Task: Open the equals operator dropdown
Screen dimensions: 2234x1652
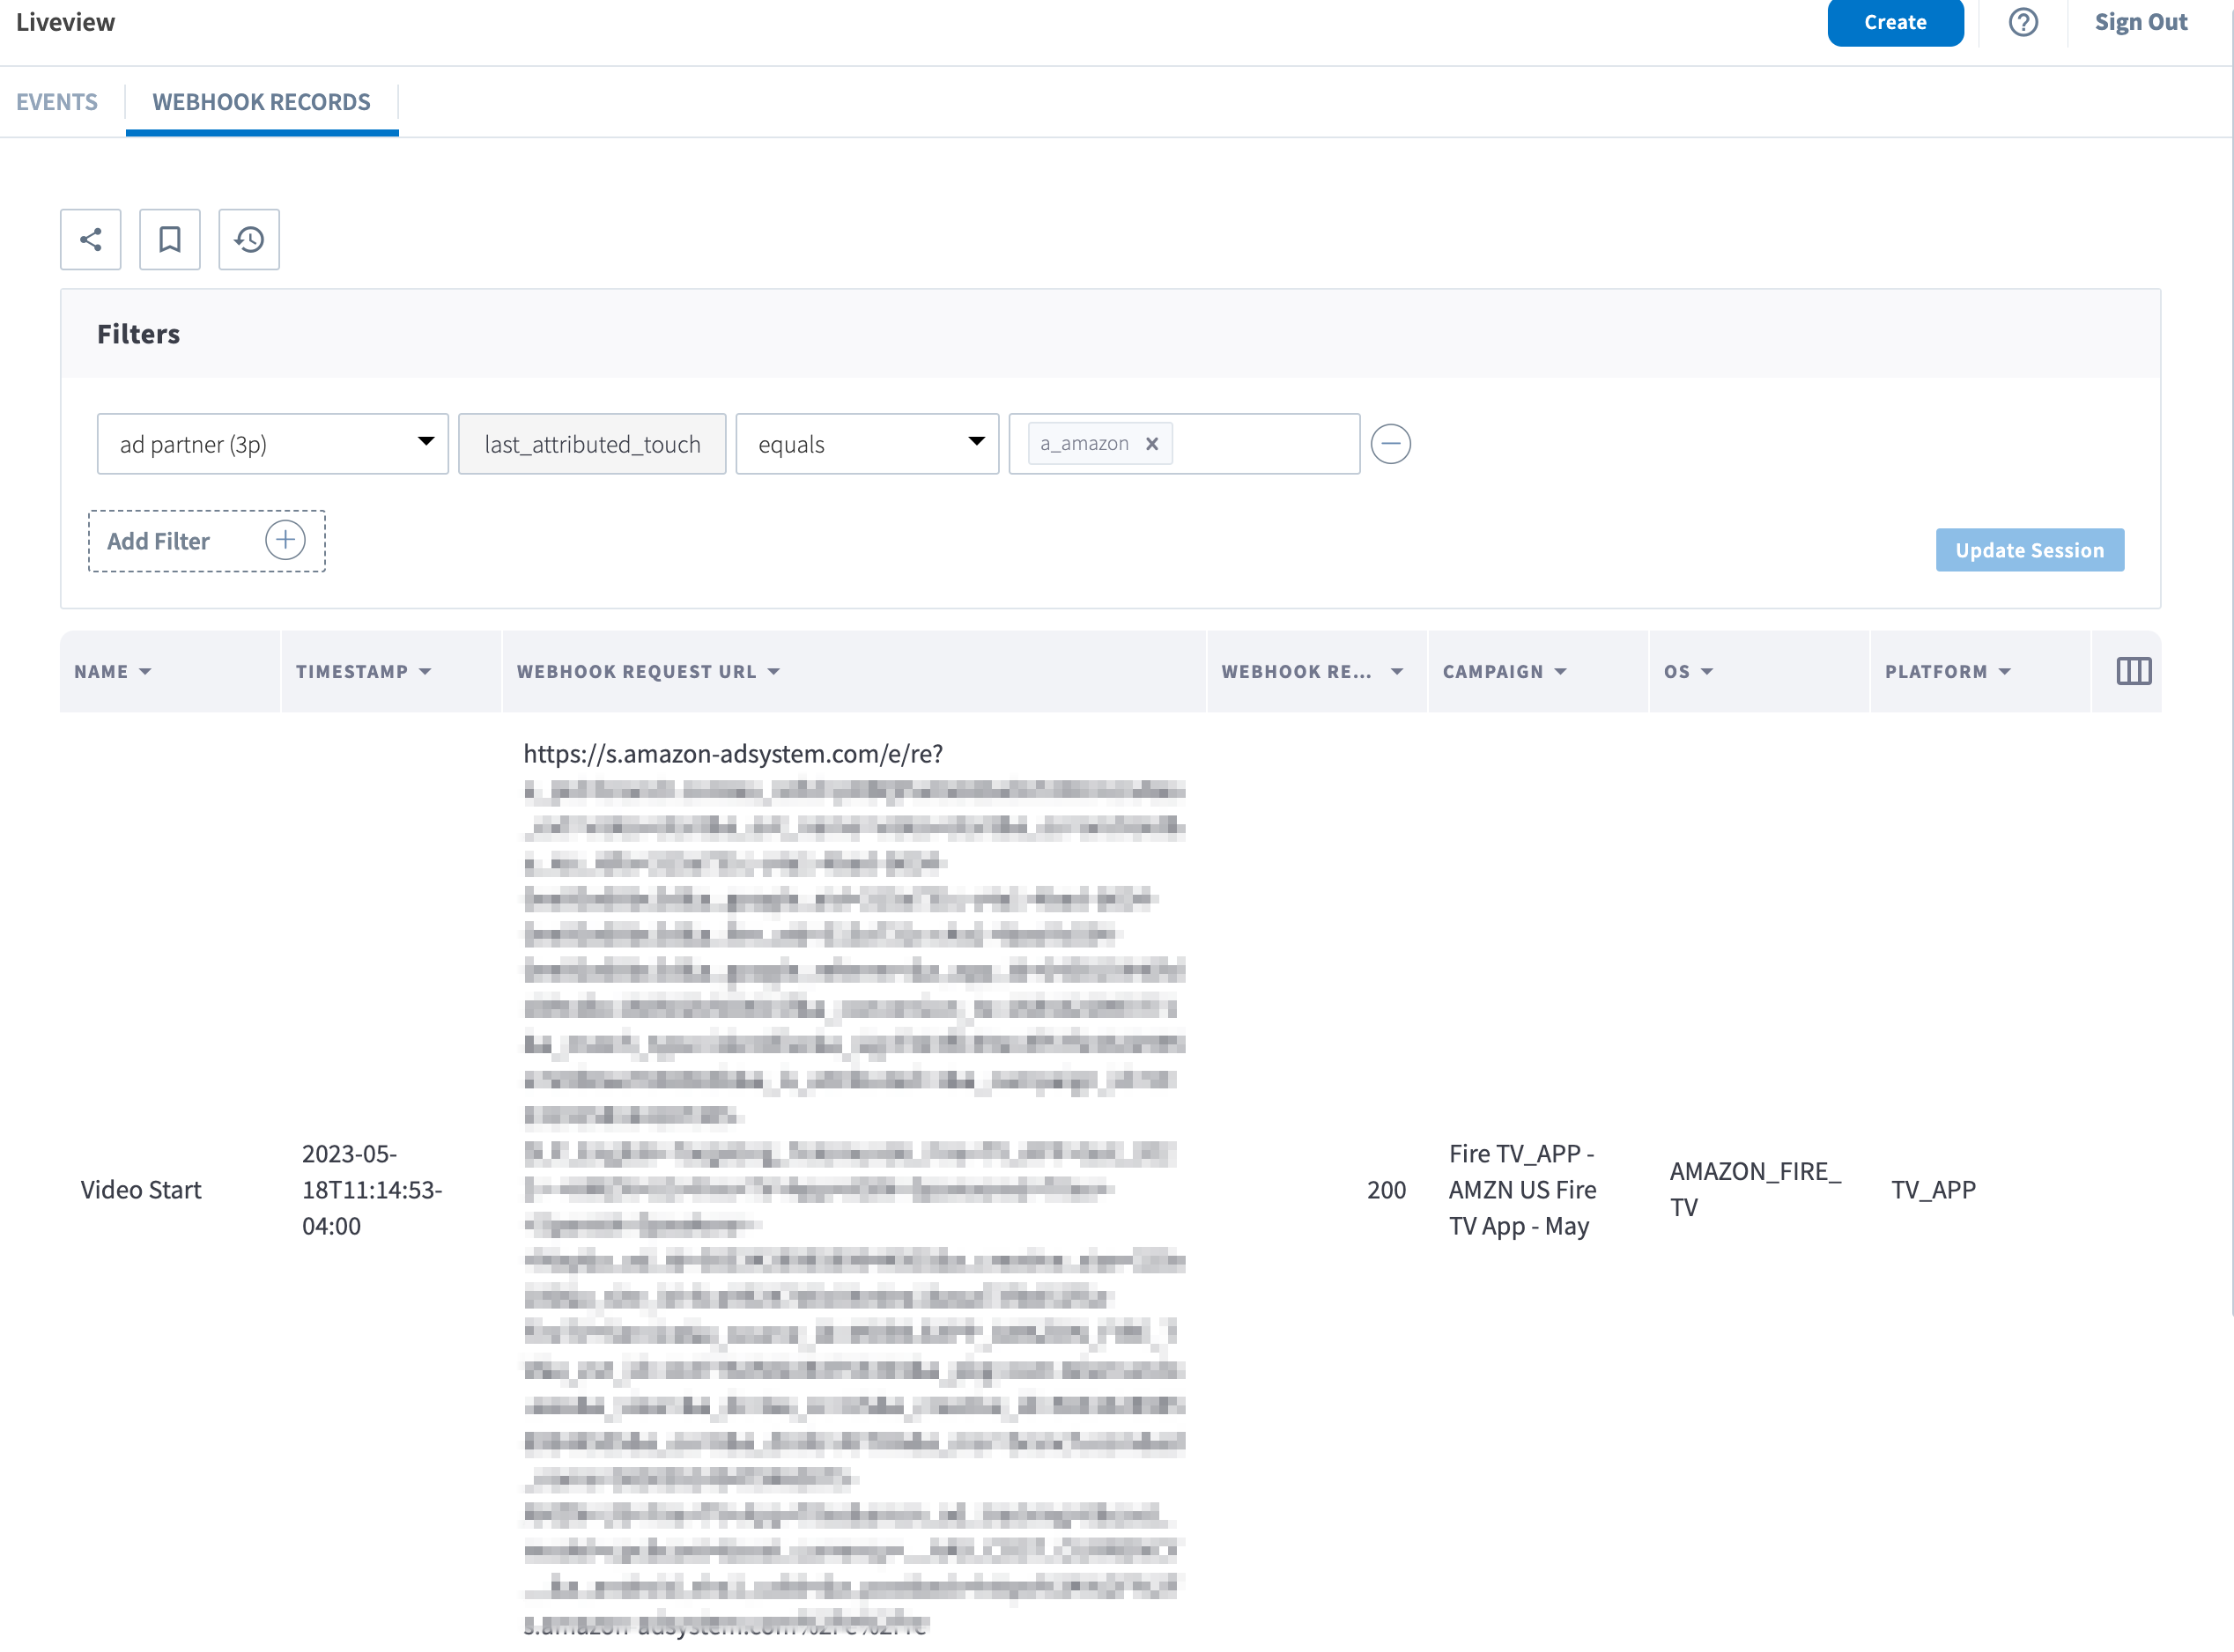Action: coord(867,444)
